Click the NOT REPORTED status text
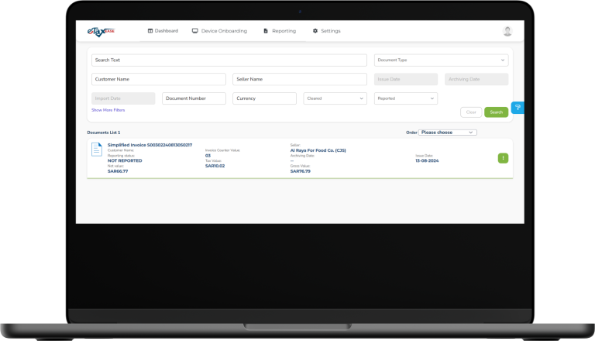Viewport: 595px width, 341px height. click(125, 160)
